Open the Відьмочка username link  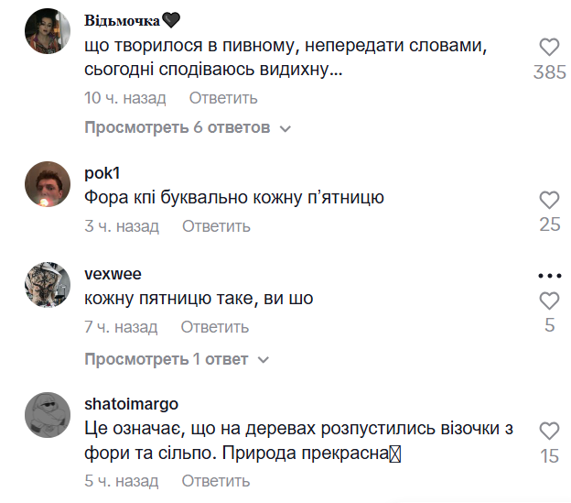[127, 20]
